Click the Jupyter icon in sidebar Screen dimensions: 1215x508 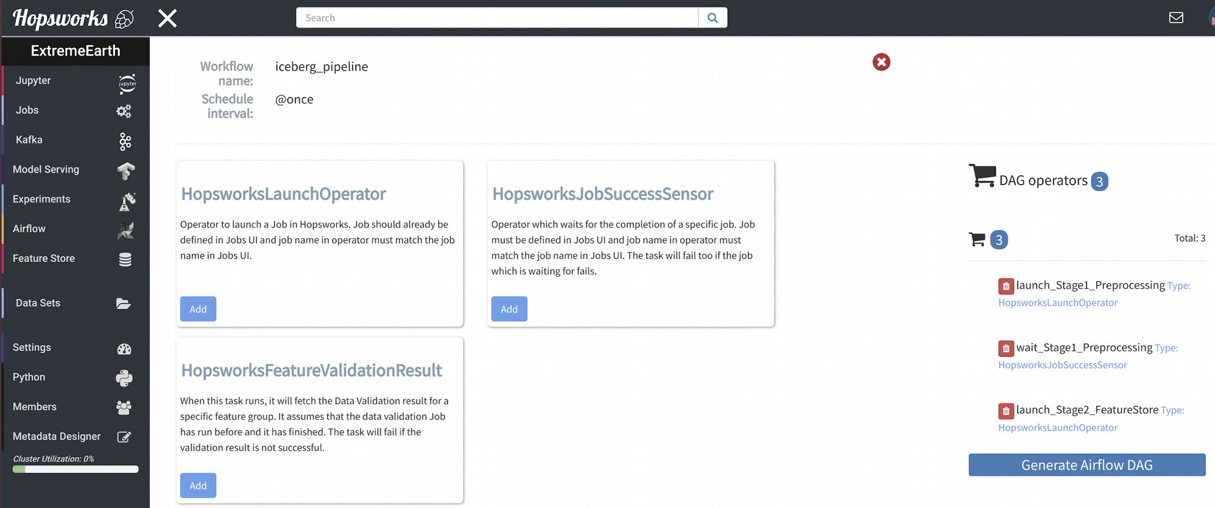pos(127,83)
